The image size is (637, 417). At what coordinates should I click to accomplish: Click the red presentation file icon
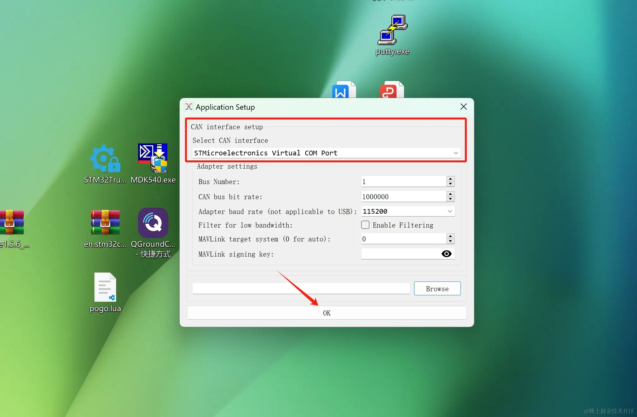point(392,90)
